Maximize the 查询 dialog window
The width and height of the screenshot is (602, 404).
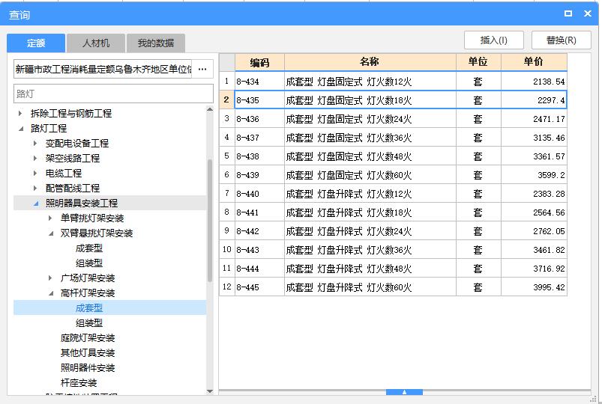[x=568, y=13]
